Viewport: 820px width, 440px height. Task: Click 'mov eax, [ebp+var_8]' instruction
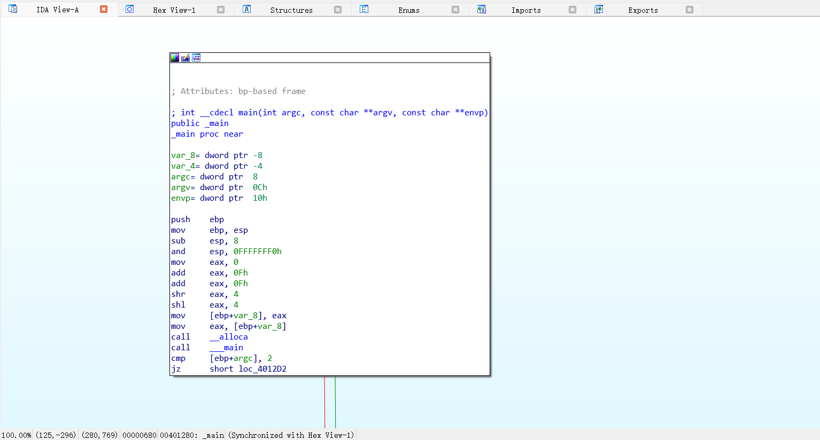pyautogui.click(x=229, y=326)
